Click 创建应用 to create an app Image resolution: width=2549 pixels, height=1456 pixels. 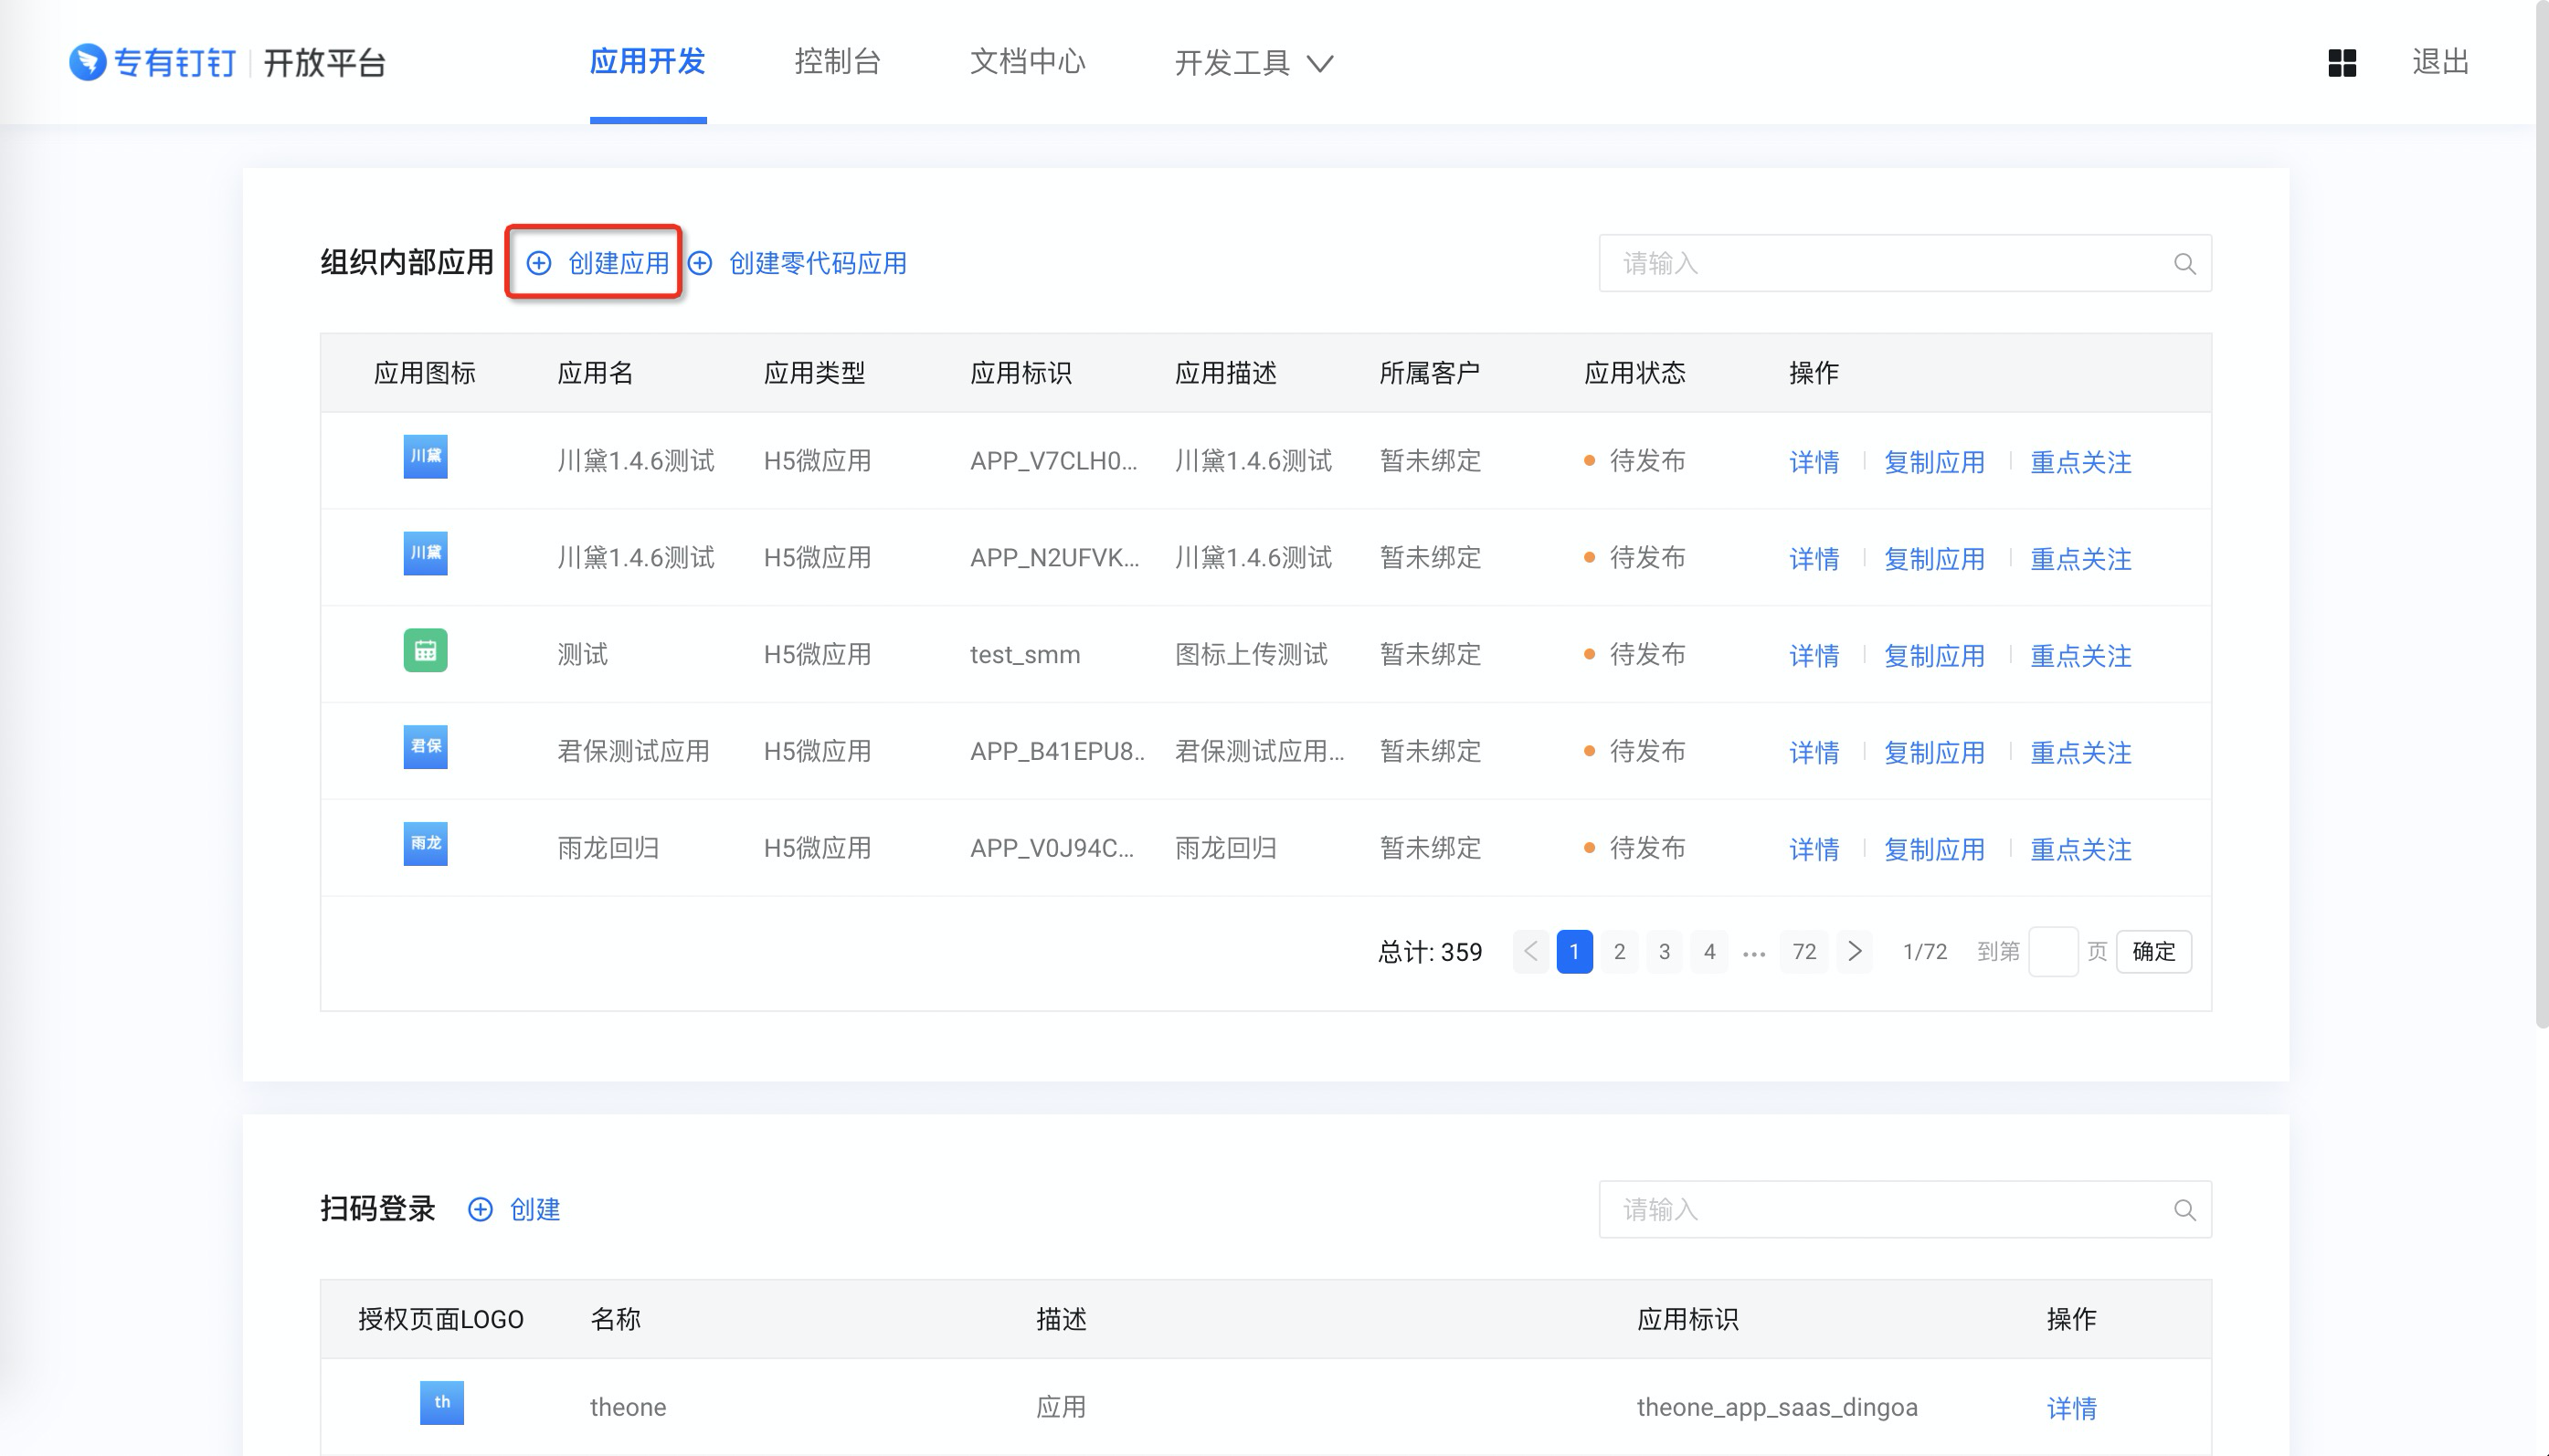598,263
